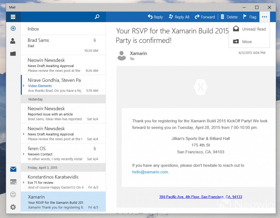Click the Reply button
The width and height of the screenshot is (280, 218).
coord(155,17)
